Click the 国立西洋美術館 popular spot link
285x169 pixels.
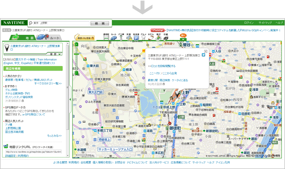click(14, 132)
